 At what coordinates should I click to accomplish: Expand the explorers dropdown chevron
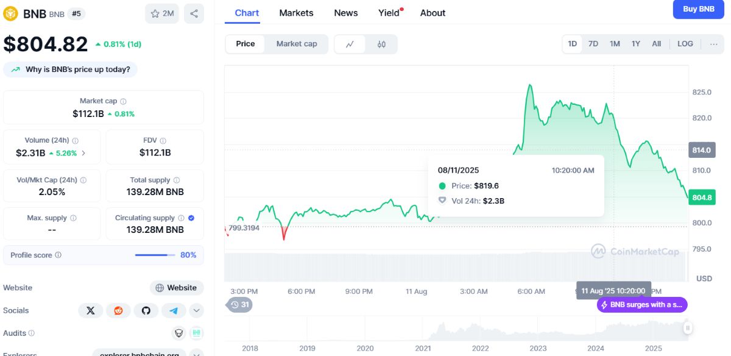pyautogui.click(x=196, y=354)
